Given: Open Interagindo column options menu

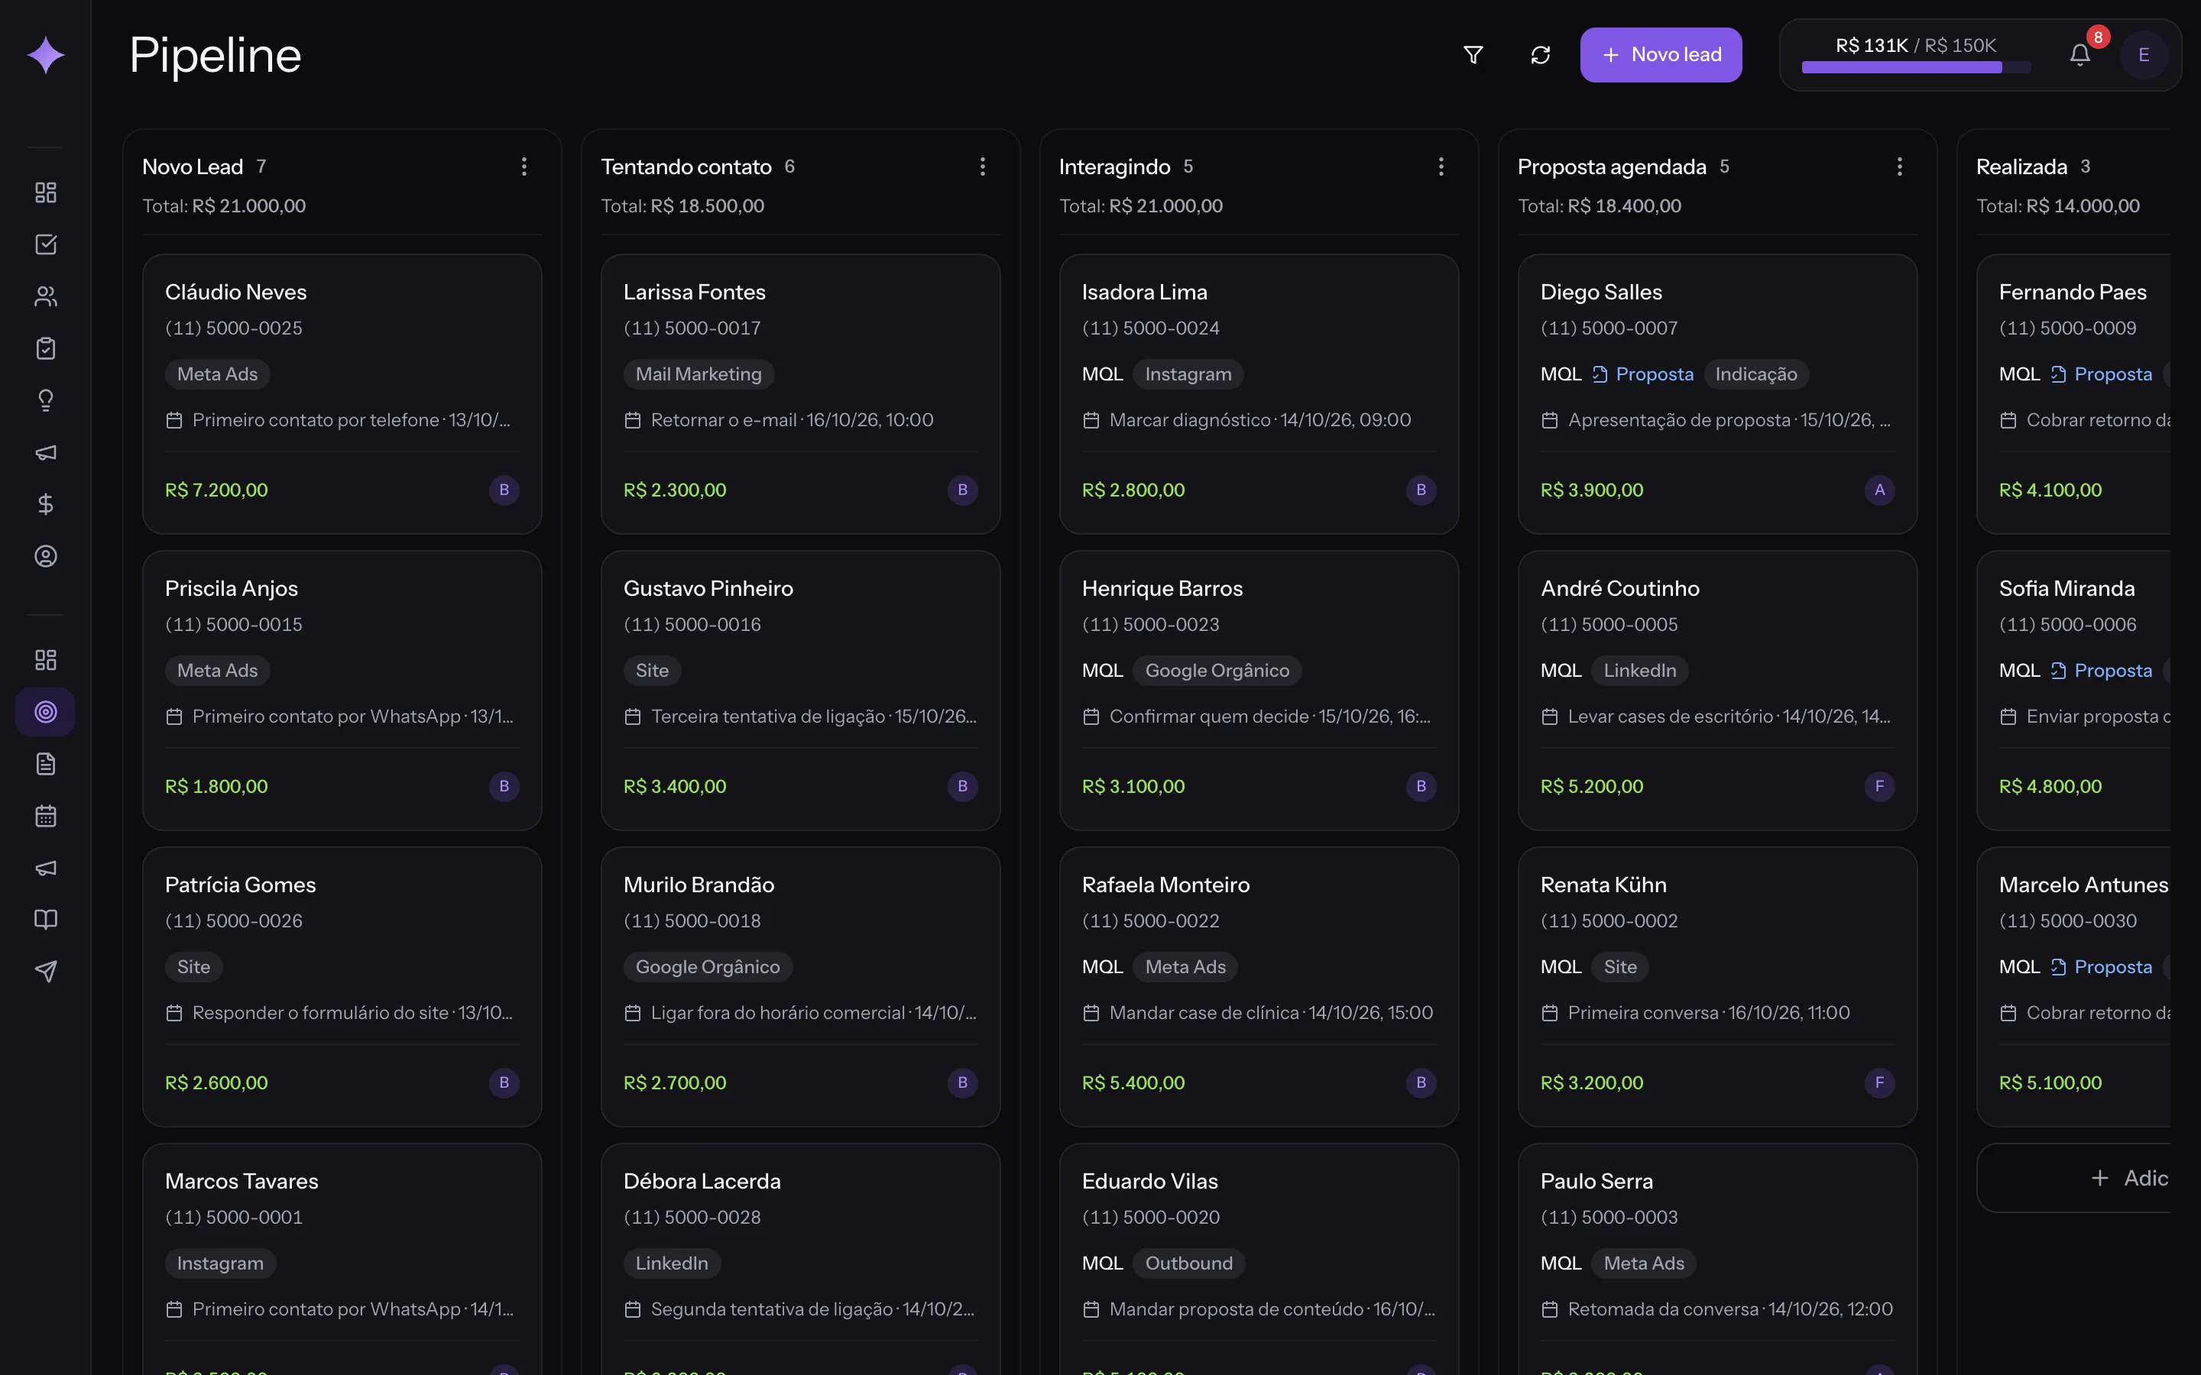Looking at the screenshot, I should [1441, 167].
